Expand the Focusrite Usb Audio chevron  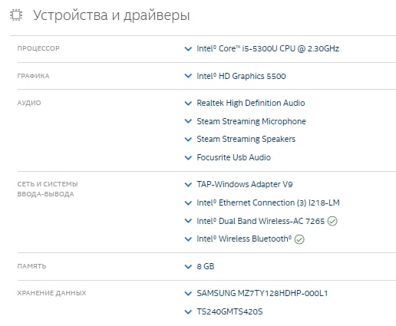pyautogui.click(x=188, y=157)
